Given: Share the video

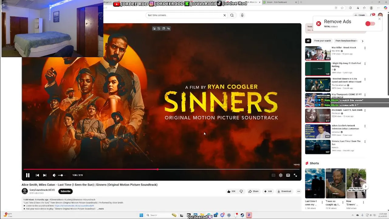Looking at the screenshot, I should pyautogui.click(x=253, y=191).
